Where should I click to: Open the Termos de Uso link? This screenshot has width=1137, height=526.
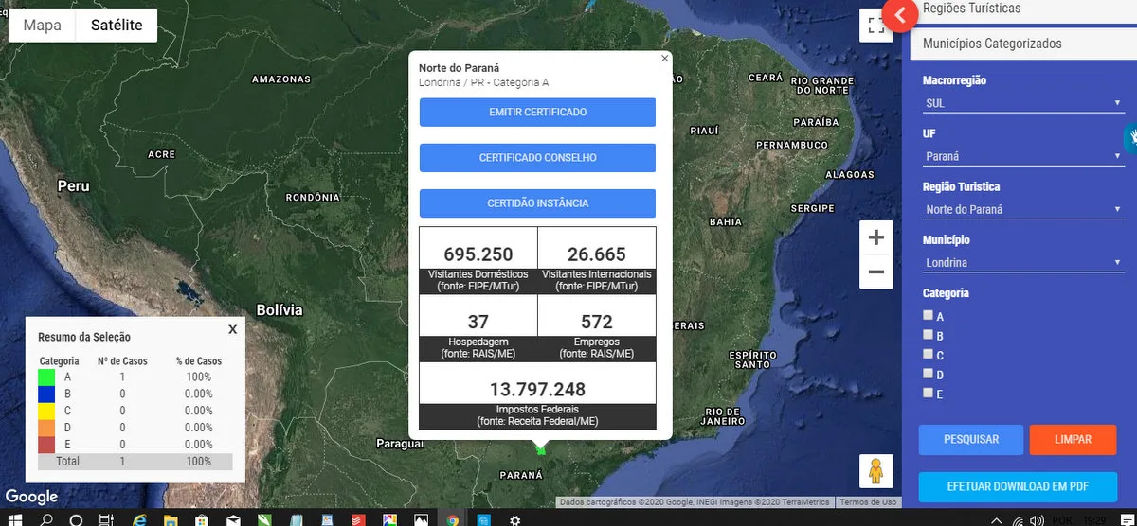(x=868, y=502)
